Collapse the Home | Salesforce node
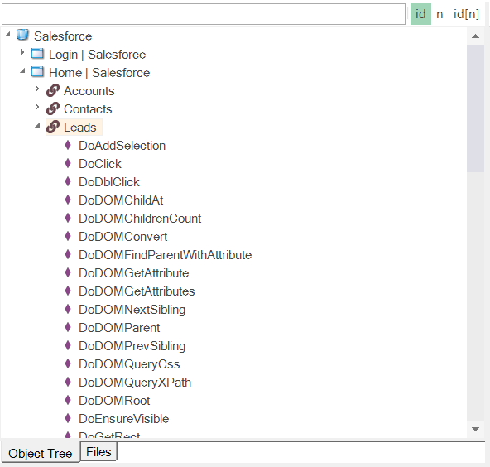This screenshot has width=490, height=467. (22, 71)
